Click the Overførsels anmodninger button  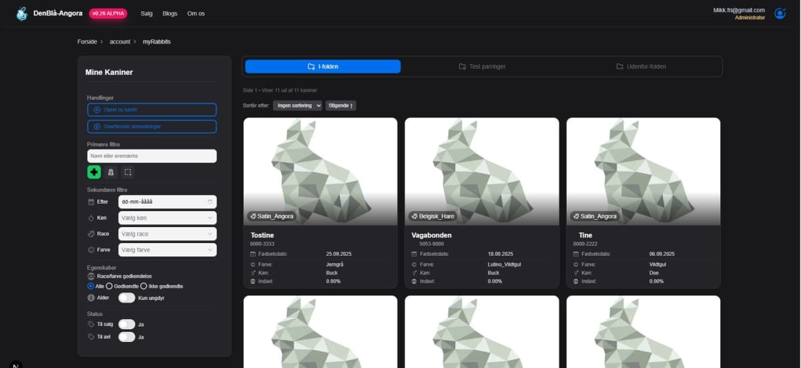152,126
